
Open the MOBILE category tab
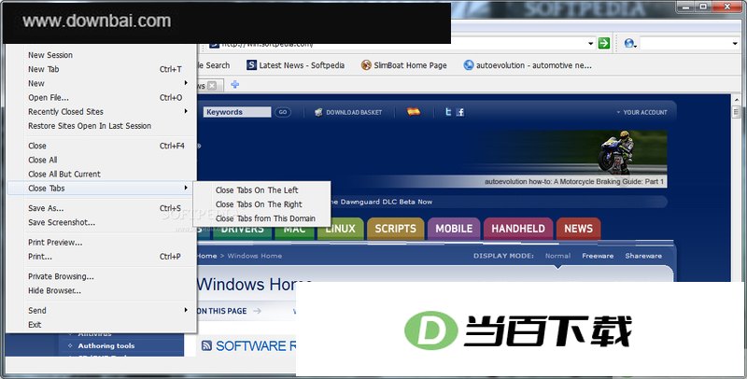click(454, 229)
